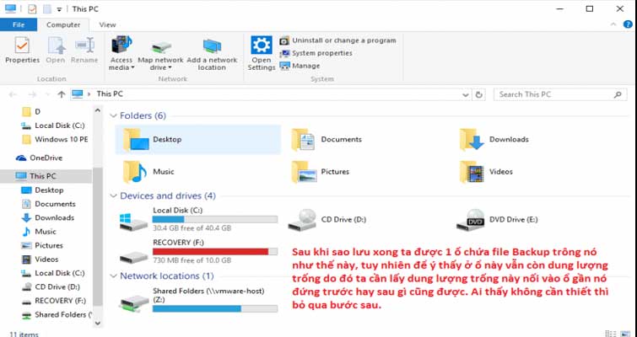This screenshot has height=337, width=637.
Task: Select the Computer ribbon tab
Action: click(x=63, y=24)
